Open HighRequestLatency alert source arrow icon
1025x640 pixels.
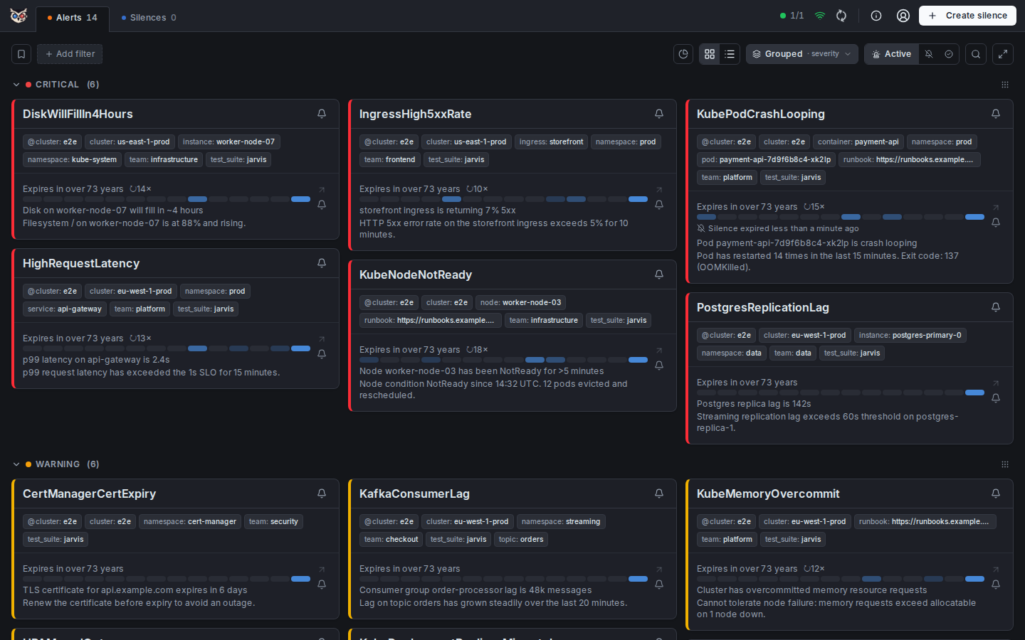pos(322,339)
